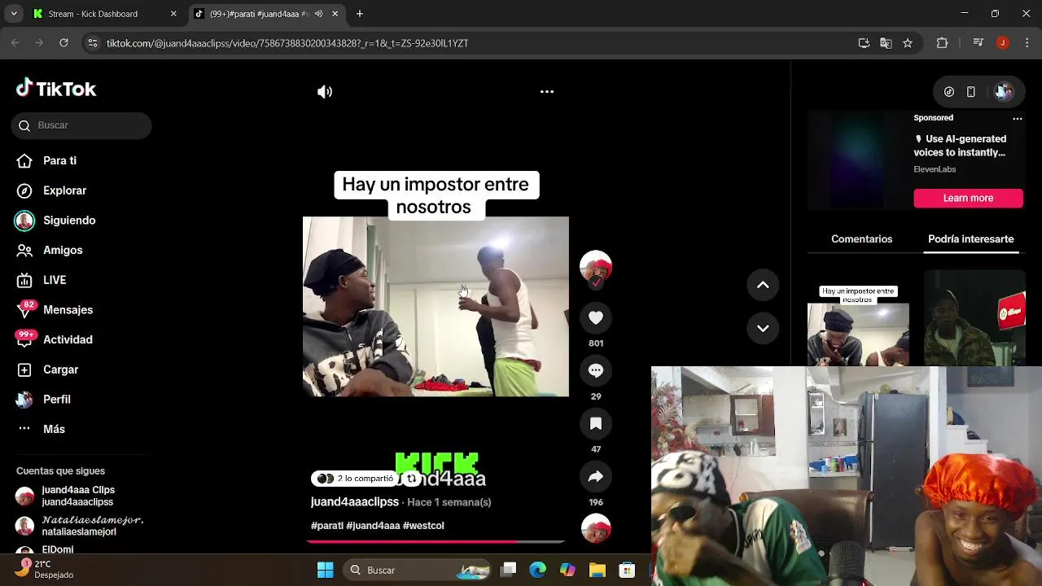Open media controls icon in toolbar

(x=979, y=43)
